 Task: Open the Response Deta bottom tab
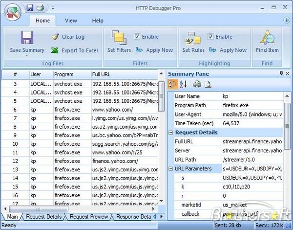pos(133,217)
